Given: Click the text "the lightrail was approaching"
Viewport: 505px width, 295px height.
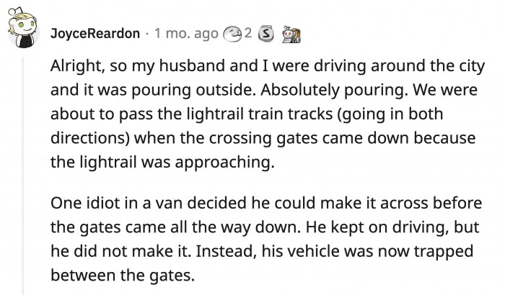Looking at the screenshot, I should 162,163.
